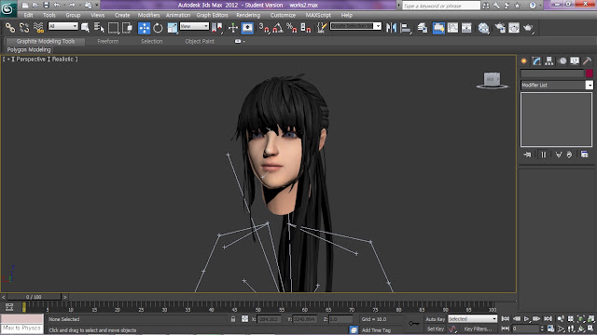This screenshot has height=335, width=597.
Task: Open the Edit menu
Action: point(28,15)
